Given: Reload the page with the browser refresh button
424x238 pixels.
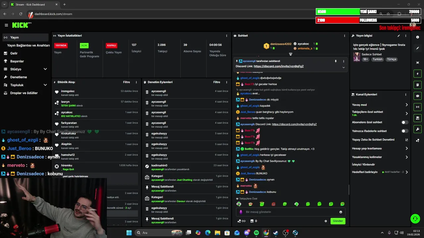Looking at the screenshot, I should 21,14.
